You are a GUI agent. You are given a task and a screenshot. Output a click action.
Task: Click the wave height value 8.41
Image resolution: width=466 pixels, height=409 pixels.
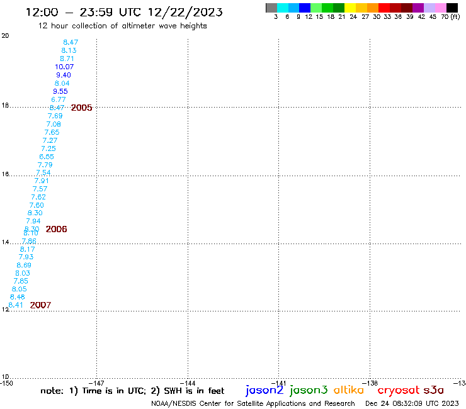point(16,305)
